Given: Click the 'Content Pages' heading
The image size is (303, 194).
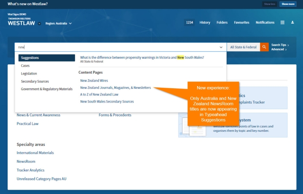Looking at the screenshot, I should [x=90, y=72].
